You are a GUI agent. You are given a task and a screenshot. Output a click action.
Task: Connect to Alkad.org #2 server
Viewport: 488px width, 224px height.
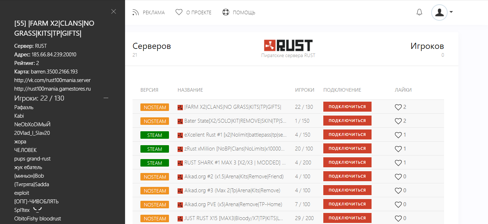(x=347, y=176)
